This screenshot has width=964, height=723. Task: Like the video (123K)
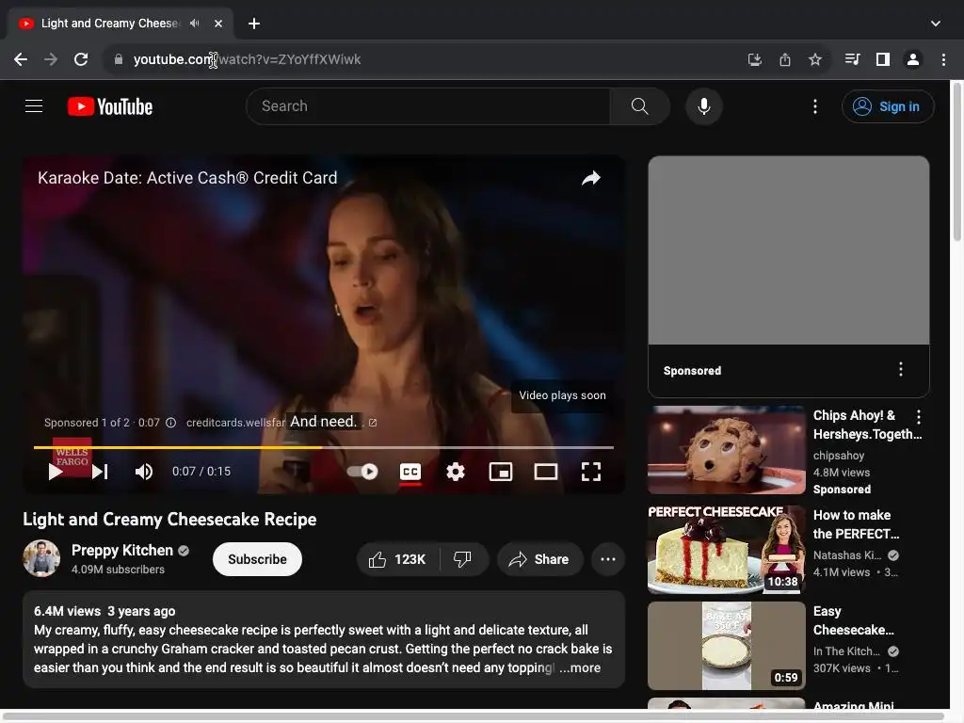point(398,559)
